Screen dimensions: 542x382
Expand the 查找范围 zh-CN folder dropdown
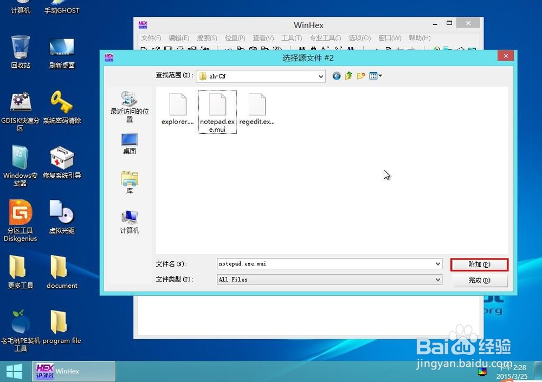tap(321, 76)
